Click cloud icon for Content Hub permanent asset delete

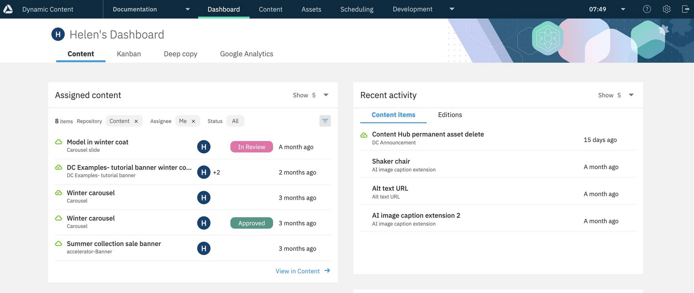pyautogui.click(x=364, y=135)
